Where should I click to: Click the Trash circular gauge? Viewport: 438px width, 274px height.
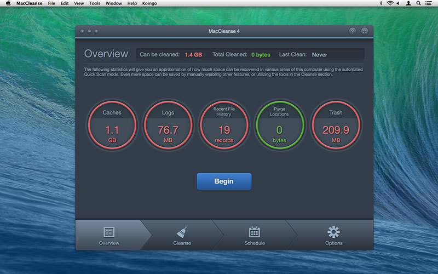click(x=336, y=125)
